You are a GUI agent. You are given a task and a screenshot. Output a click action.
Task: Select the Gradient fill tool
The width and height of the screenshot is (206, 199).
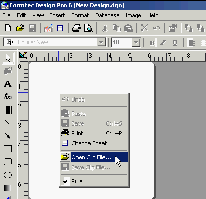point(8,188)
